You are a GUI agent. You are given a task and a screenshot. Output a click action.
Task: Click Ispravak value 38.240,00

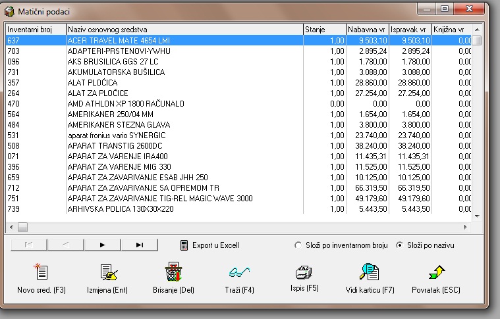pos(414,146)
